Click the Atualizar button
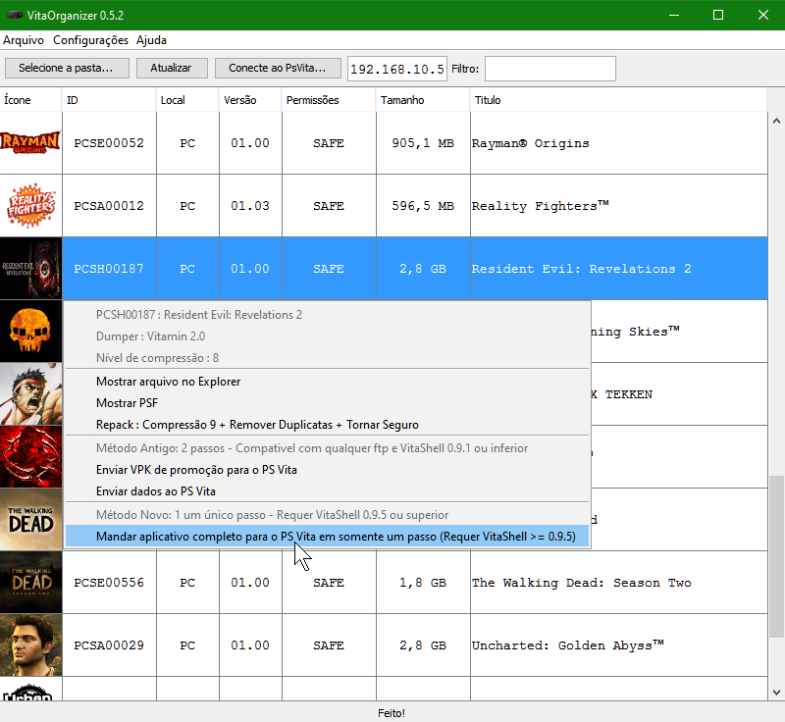Screen dimensions: 785x722 (x=172, y=68)
